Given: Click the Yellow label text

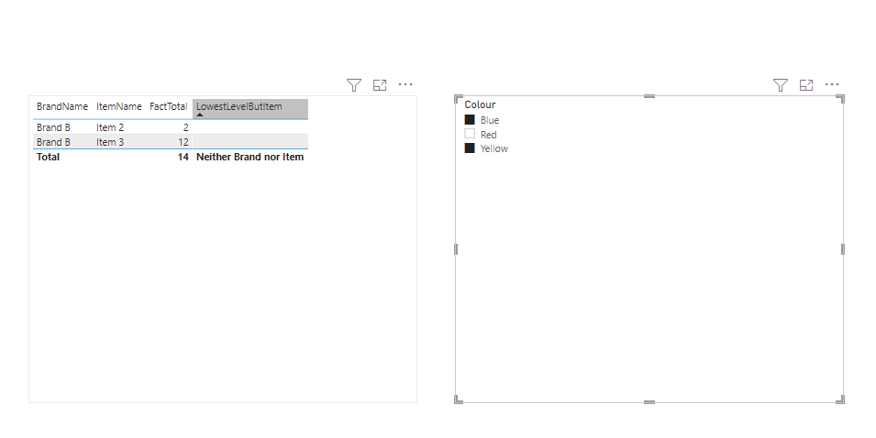Looking at the screenshot, I should (493, 148).
